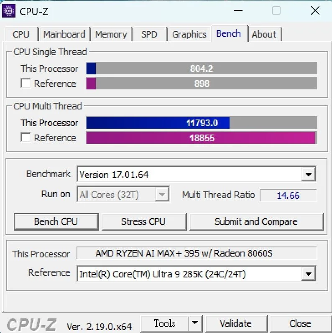
Task: Start the Bench CPU test
Action: pyautogui.click(x=56, y=221)
